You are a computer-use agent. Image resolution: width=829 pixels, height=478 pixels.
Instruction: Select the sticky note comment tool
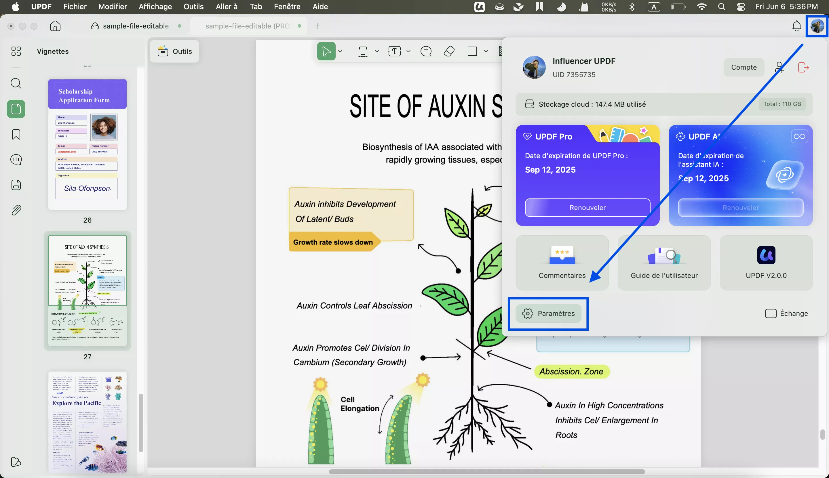coord(426,51)
